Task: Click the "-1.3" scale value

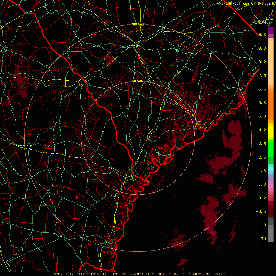Action: 261,225
